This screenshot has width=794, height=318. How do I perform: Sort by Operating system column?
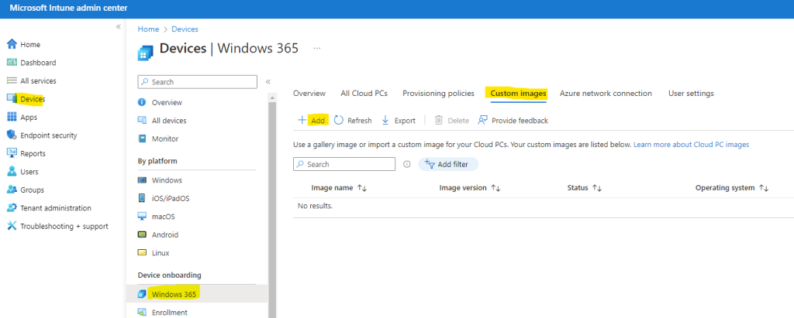pos(732,187)
